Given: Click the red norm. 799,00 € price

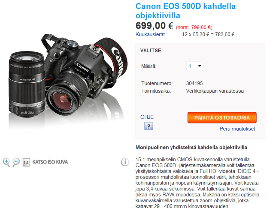Looking at the screenshot, I should tap(194, 27).
